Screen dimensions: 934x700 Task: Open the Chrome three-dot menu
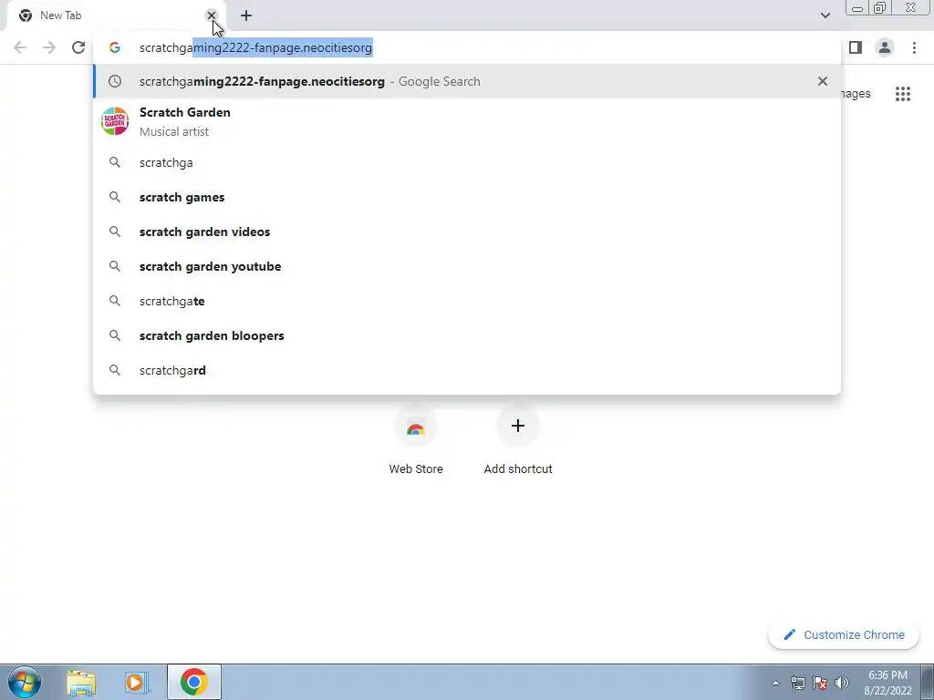click(x=914, y=47)
